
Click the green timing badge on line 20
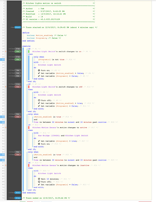click(18, 51)
